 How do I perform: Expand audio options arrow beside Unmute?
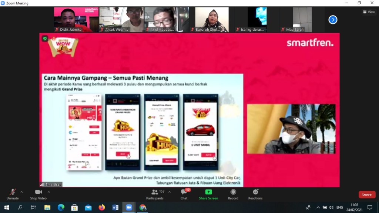coord(21,192)
